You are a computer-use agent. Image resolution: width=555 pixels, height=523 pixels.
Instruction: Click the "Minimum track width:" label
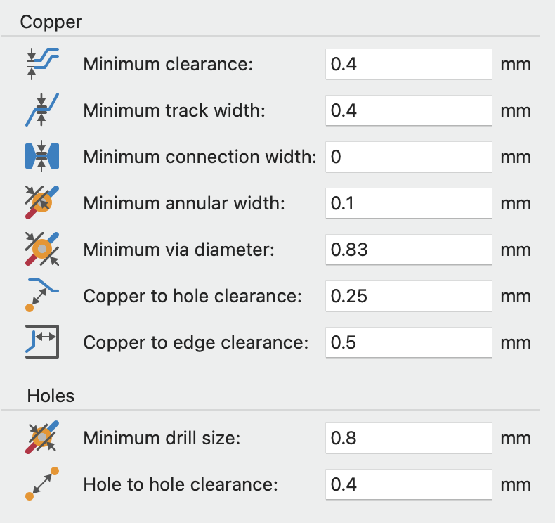(x=174, y=110)
